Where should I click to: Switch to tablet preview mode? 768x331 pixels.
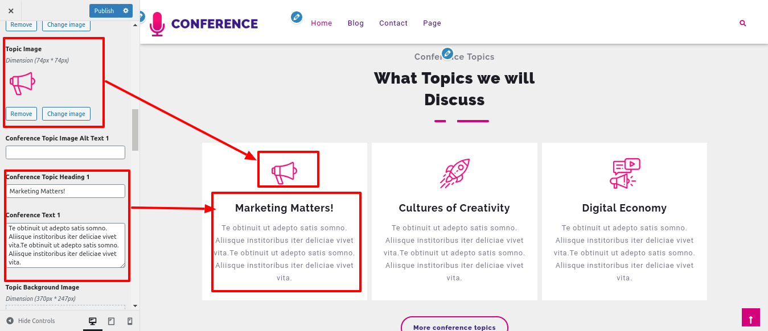pos(111,321)
